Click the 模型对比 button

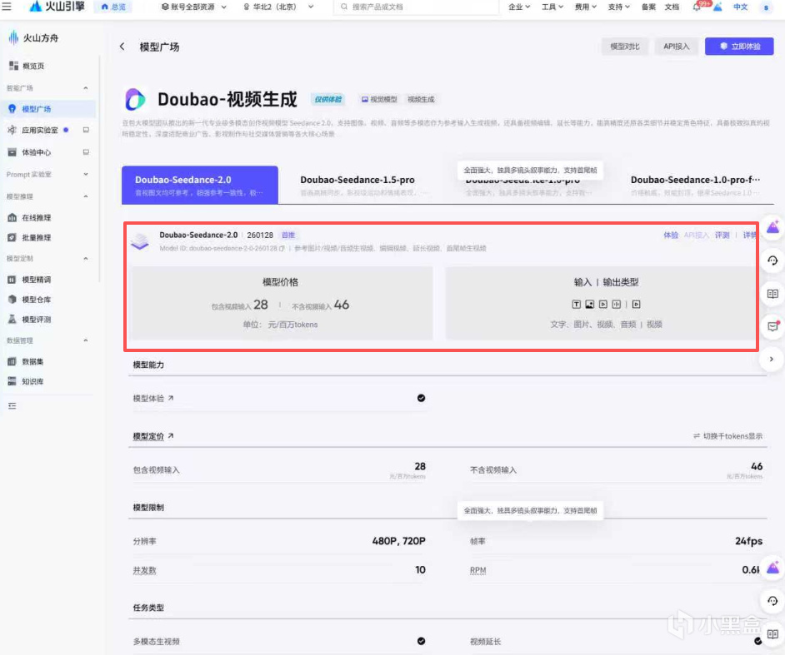pyautogui.click(x=625, y=47)
